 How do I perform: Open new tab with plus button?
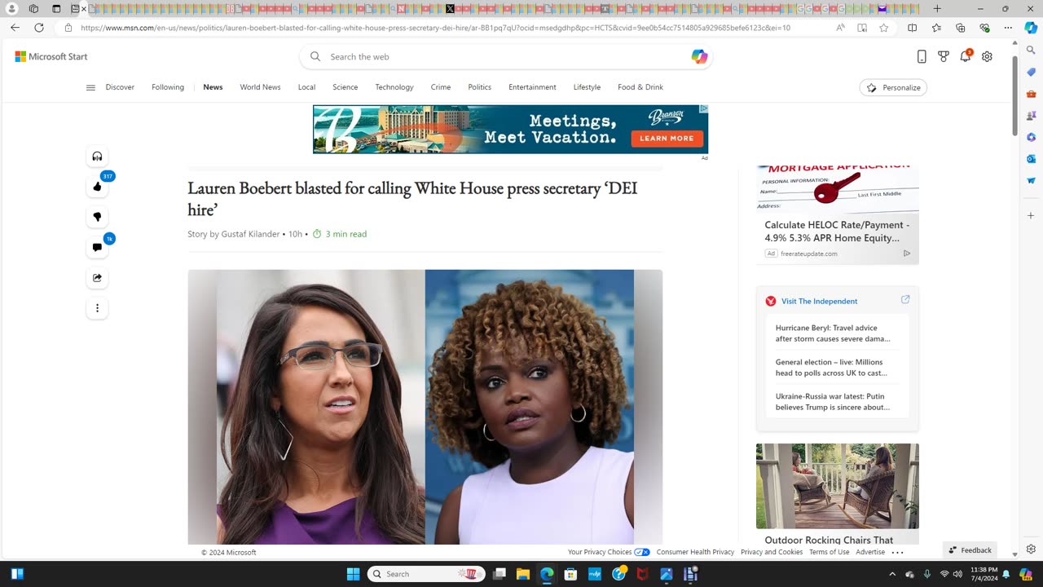[x=937, y=9]
